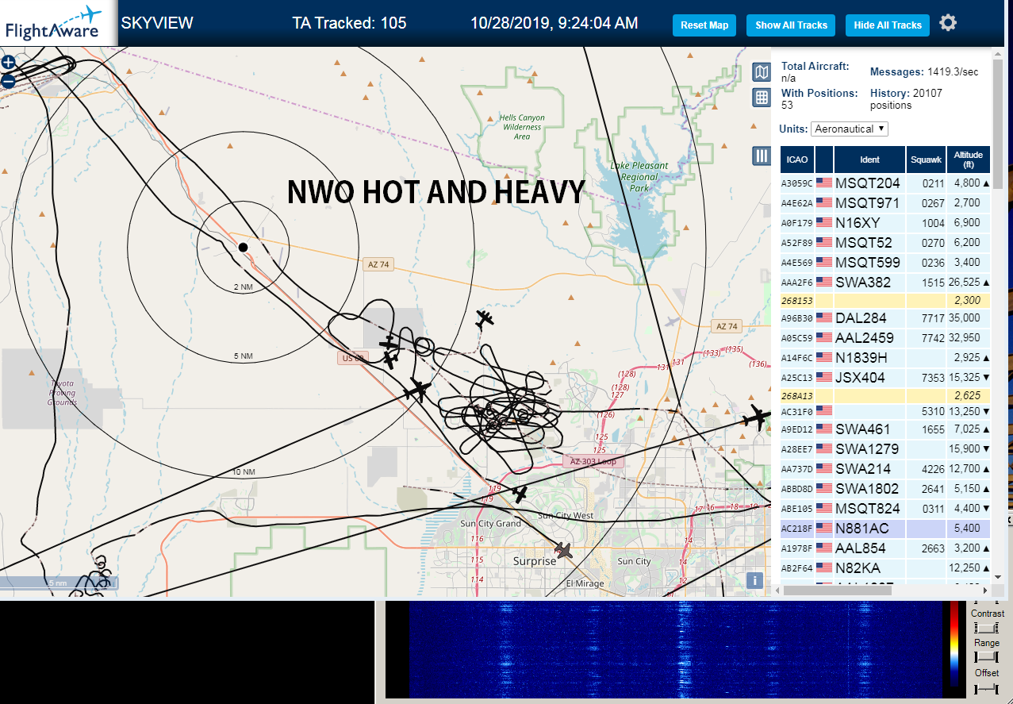This screenshot has width=1013, height=704.
Task: Select the AAL2459 aircraft row
Action: point(885,338)
